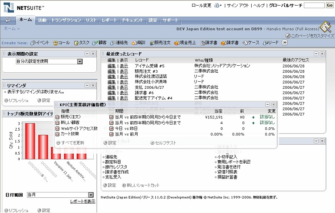Switch to the サポート tab

click(170, 20)
